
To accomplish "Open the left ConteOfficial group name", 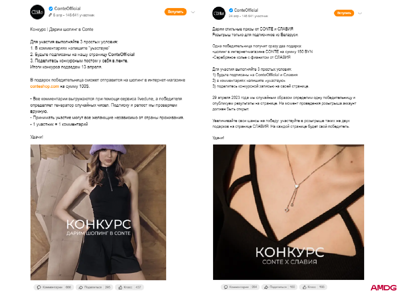I will tap(67, 8).
